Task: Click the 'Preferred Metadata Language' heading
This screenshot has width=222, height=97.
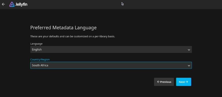Action: (63, 28)
